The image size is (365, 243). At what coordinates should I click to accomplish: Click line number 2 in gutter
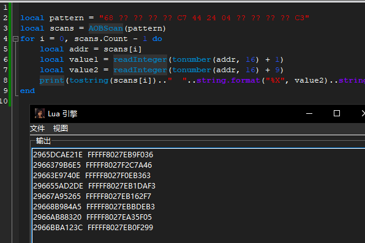(6, 18)
